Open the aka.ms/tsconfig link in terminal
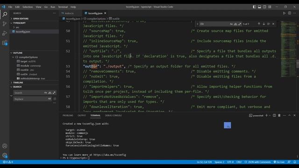Image resolution: width=299 pixels, height=168 pixels. [110, 155]
